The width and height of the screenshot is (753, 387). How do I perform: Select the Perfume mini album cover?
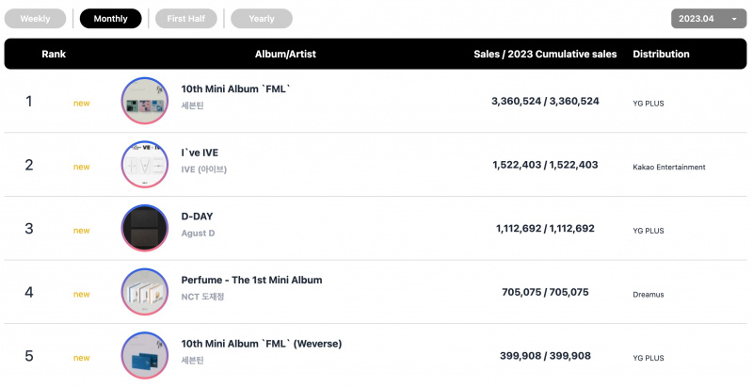(x=145, y=292)
